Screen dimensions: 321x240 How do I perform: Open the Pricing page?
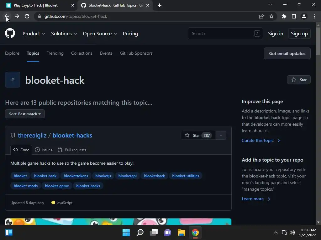(x=130, y=34)
